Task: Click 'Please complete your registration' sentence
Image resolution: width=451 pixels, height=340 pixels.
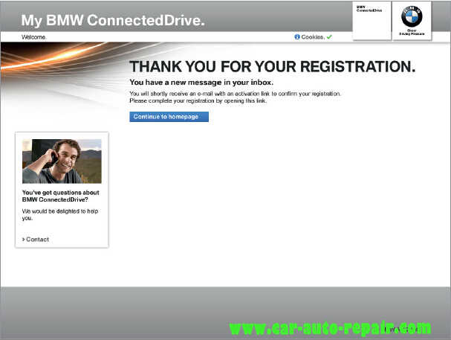Action: click(198, 100)
